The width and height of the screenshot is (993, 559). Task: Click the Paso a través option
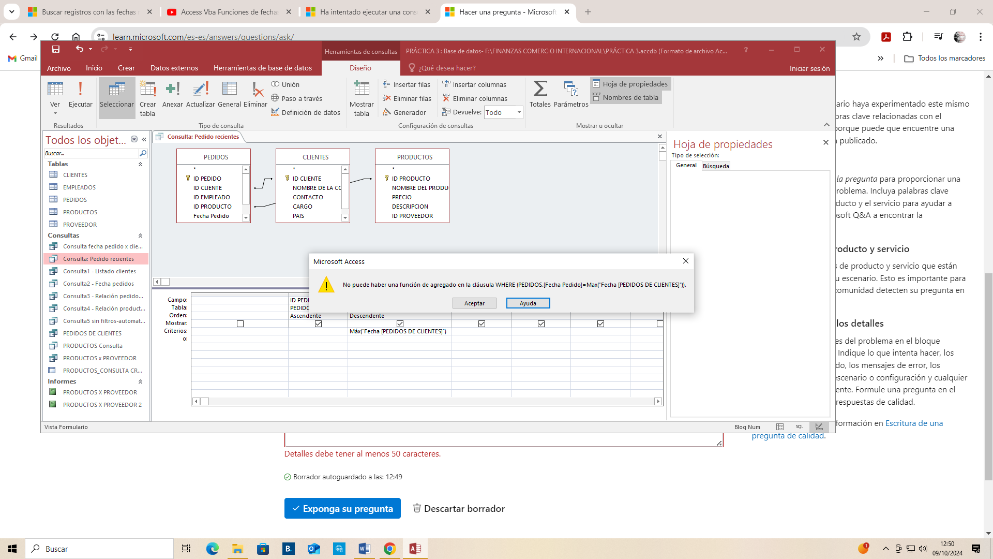[x=297, y=98]
